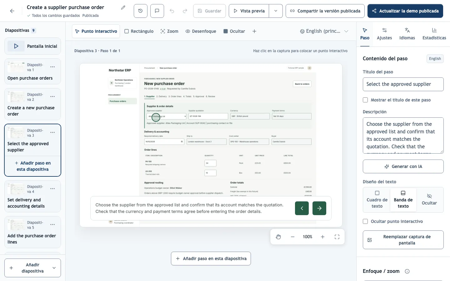The width and height of the screenshot is (450, 281).
Task: Open Diapositiva 5 options menu
Action: coord(52,224)
